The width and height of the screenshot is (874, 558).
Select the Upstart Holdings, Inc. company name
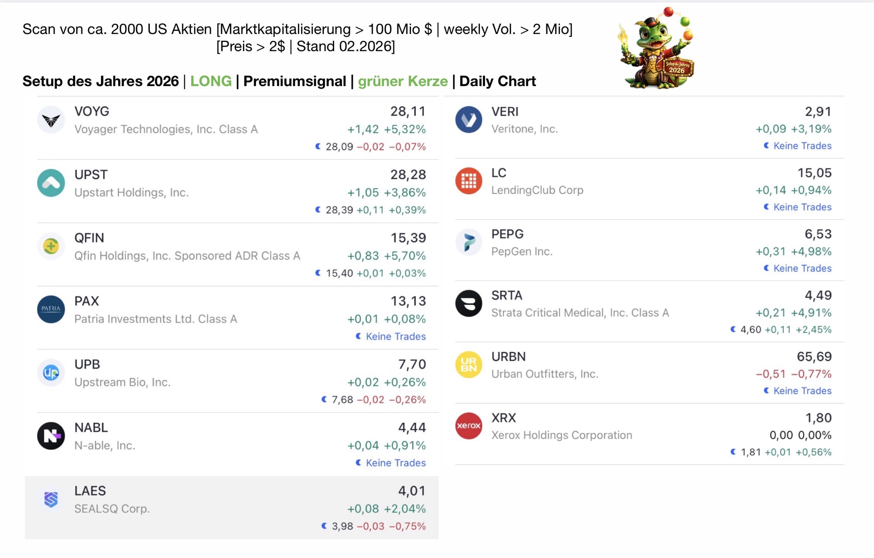tap(131, 192)
